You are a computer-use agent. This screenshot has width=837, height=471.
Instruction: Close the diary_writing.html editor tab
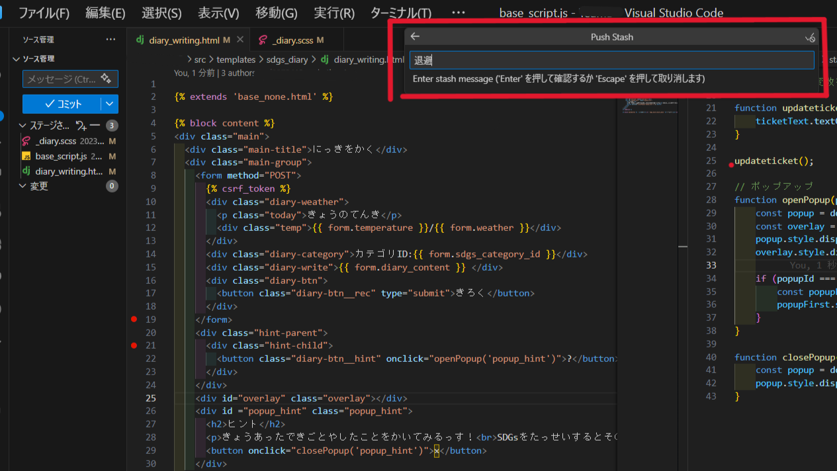click(x=240, y=39)
